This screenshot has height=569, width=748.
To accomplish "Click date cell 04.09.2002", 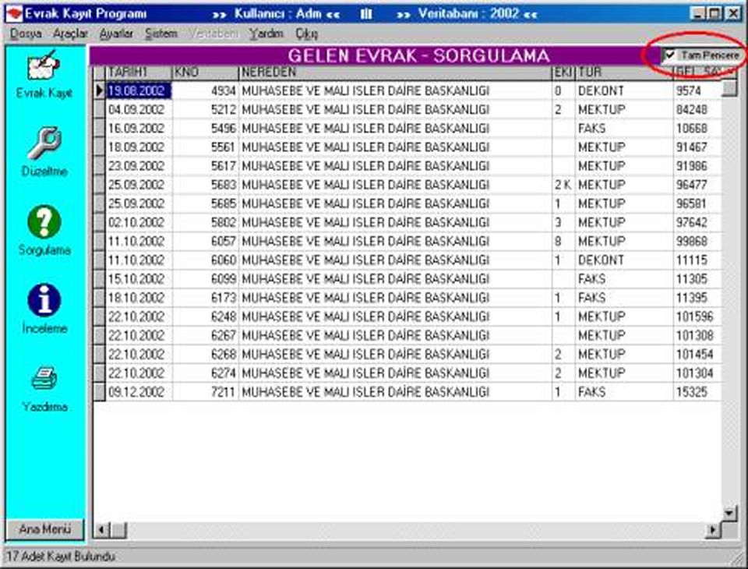I will pos(139,110).
